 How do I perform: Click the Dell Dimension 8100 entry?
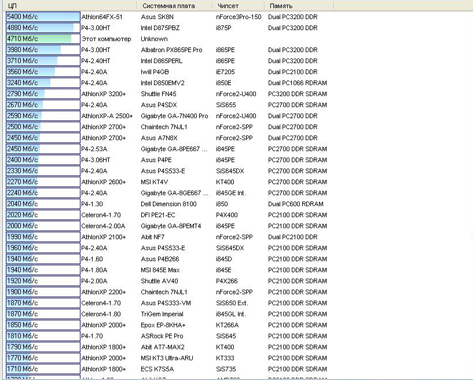tap(168, 204)
